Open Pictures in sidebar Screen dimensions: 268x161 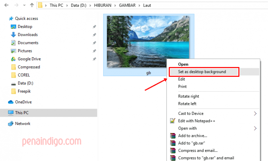25,51
